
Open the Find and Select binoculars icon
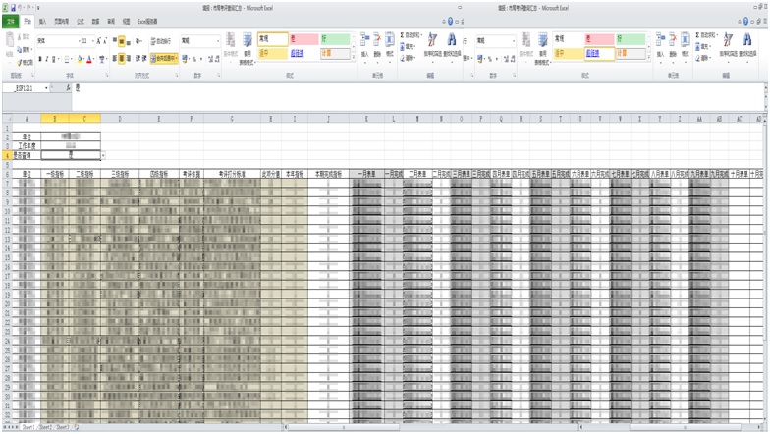[451, 44]
